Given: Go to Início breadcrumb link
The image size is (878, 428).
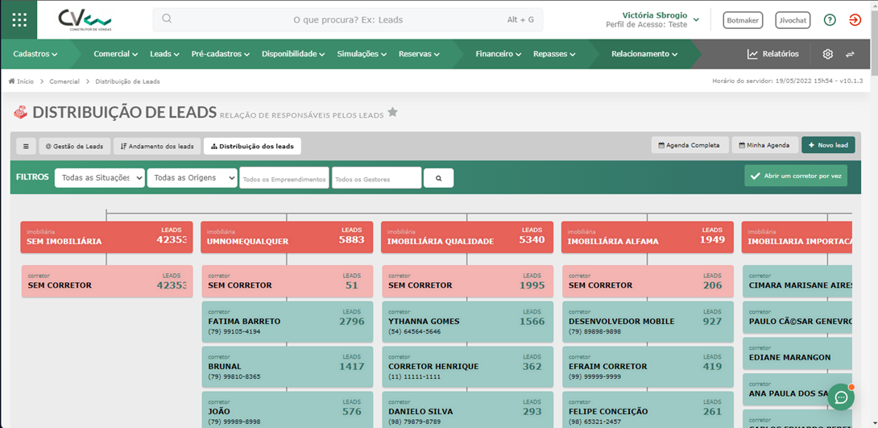Looking at the screenshot, I should [x=25, y=81].
